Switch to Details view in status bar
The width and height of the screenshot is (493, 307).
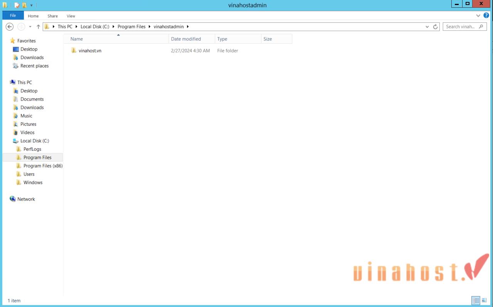[x=476, y=300]
